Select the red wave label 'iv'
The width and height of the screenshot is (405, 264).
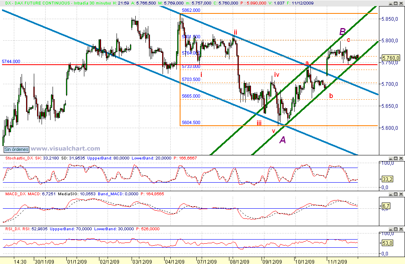pos(277,75)
